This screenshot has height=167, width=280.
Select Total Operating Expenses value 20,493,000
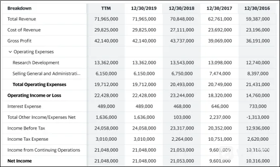pos(182,85)
